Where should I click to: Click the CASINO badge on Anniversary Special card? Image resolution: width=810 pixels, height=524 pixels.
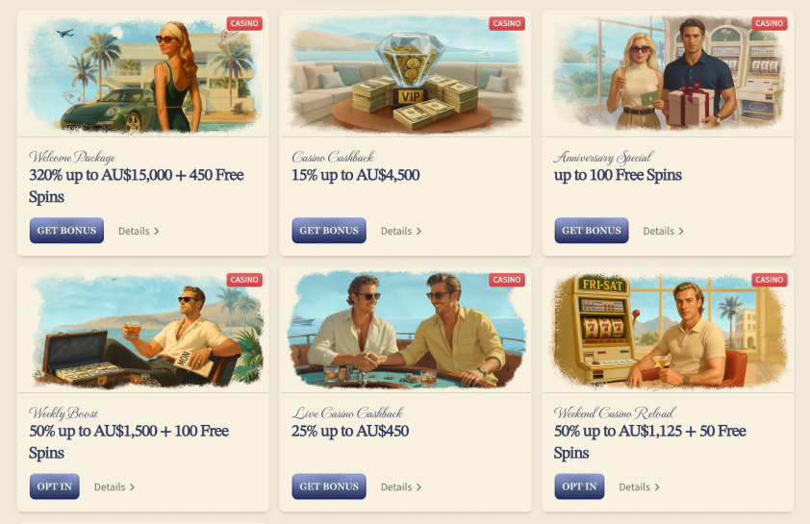[x=770, y=23]
